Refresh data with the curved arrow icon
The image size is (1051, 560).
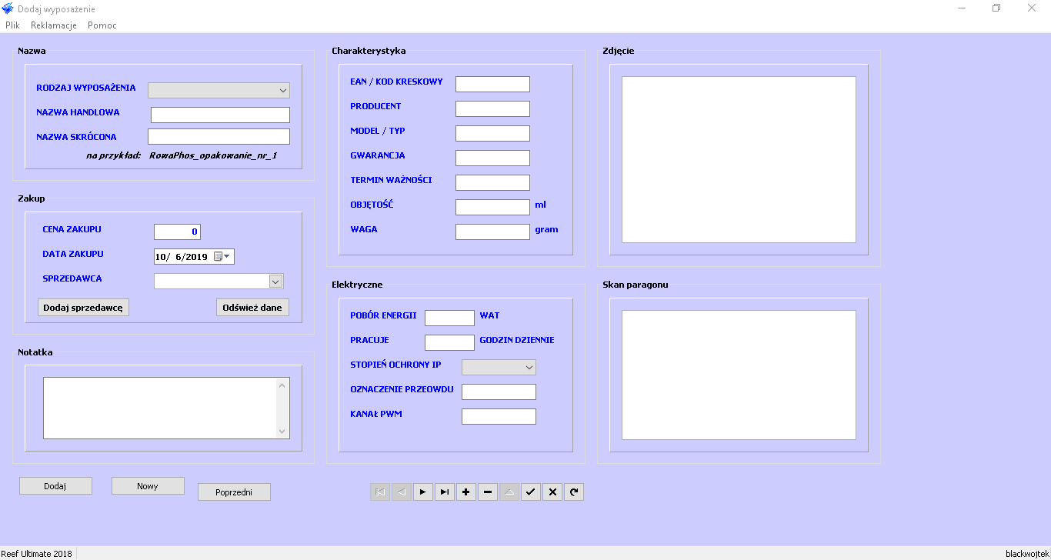[x=574, y=492]
